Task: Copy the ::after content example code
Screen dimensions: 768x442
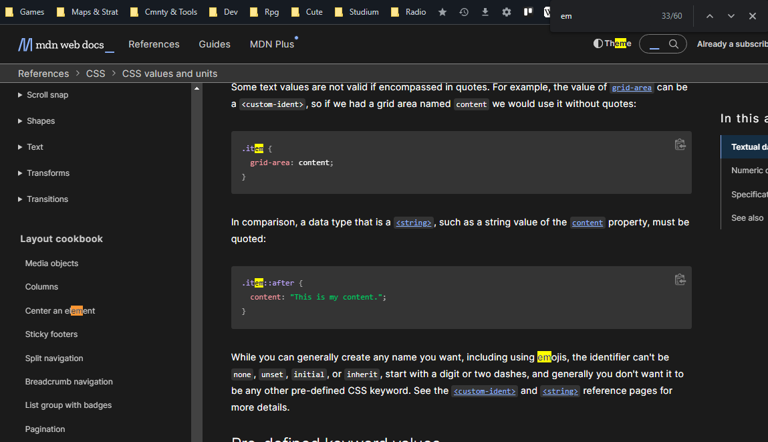Action: tap(680, 279)
